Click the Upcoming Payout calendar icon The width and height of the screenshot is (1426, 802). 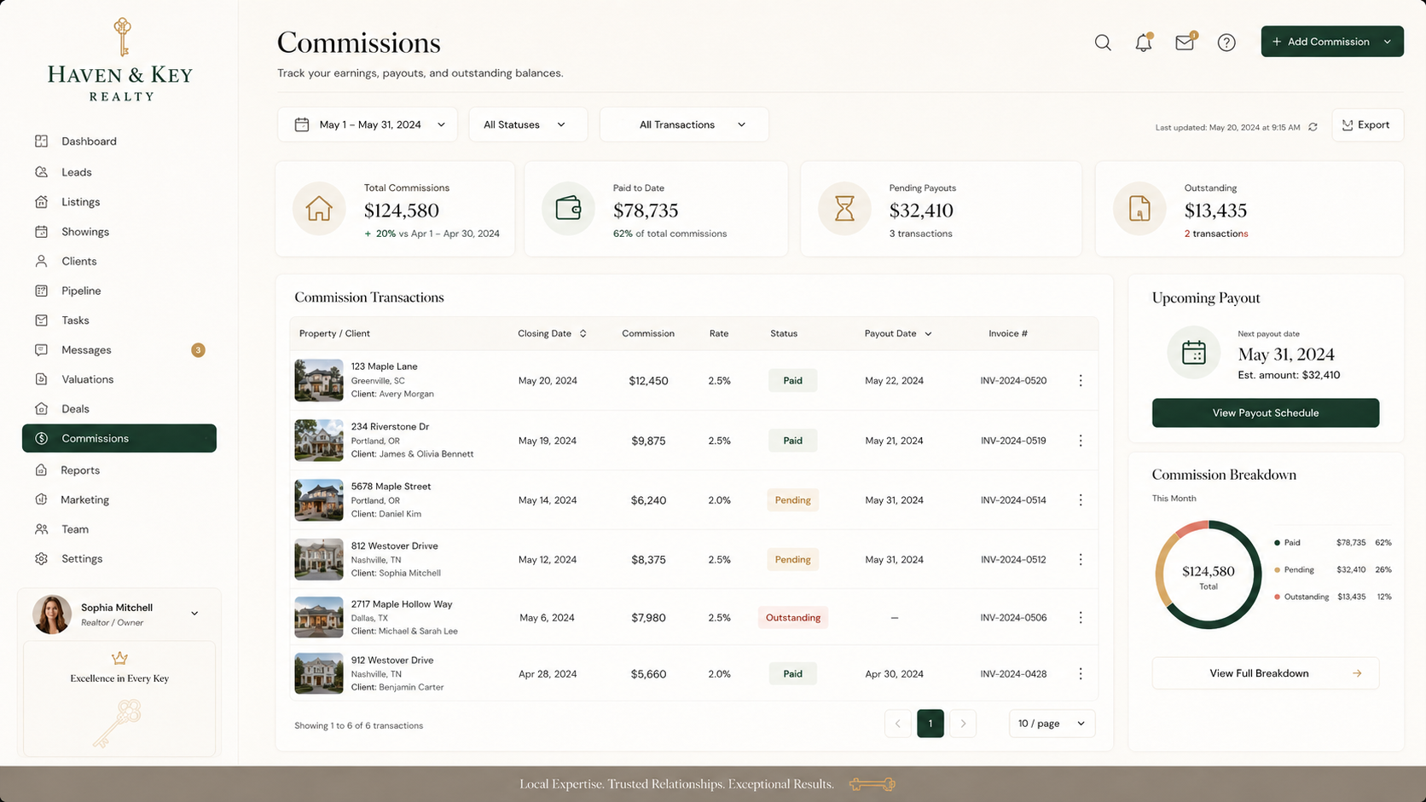pyautogui.click(x=1194, y=352)
